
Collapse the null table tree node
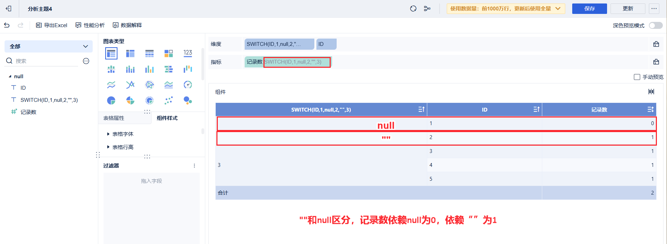[10, 76]
